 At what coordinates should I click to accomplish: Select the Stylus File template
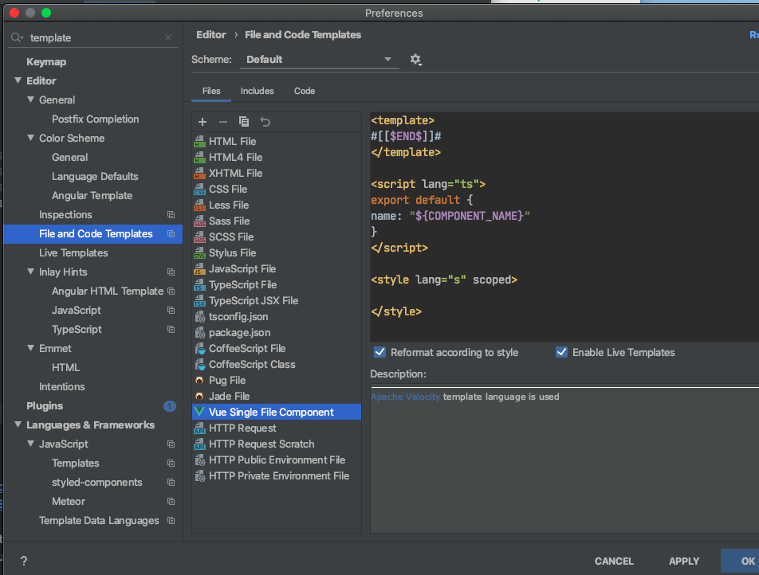277,253
